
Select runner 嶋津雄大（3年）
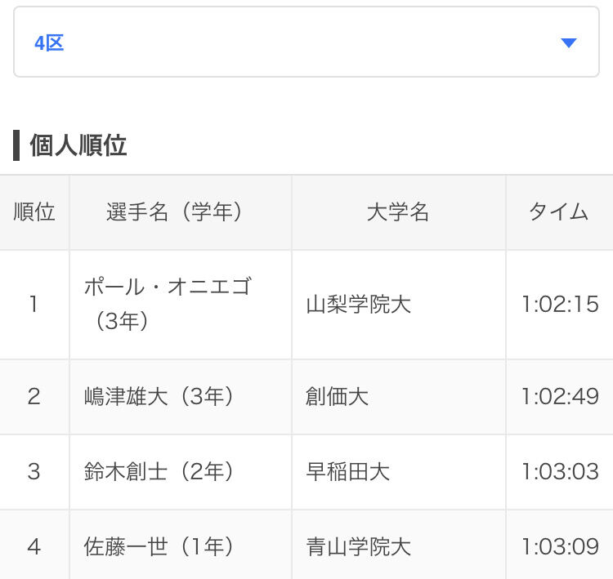click(x=160, y=397)
